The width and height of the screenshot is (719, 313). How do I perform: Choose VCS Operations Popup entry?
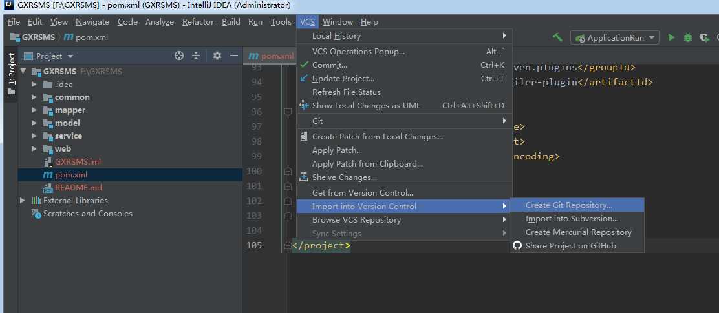(405, 52)
